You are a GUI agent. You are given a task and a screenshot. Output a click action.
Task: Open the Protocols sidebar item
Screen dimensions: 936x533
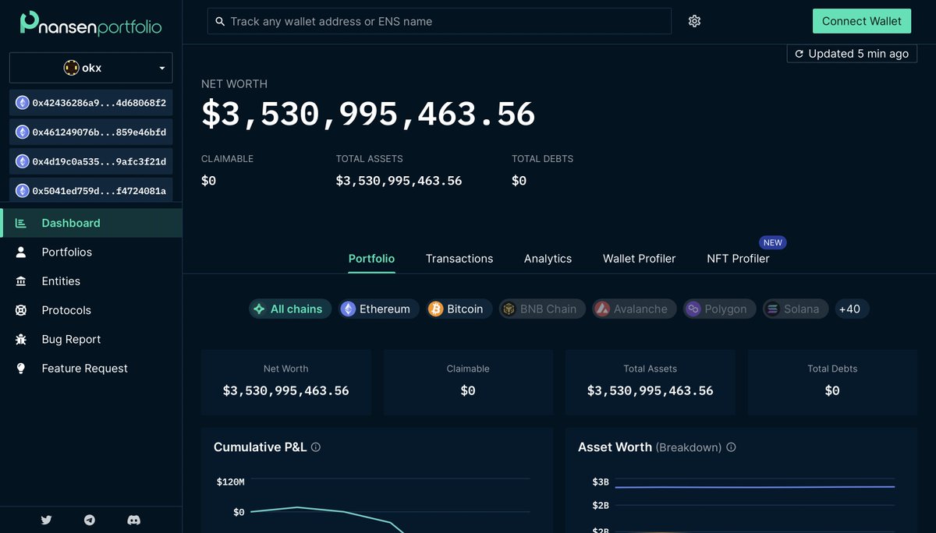tap(91, 310)
